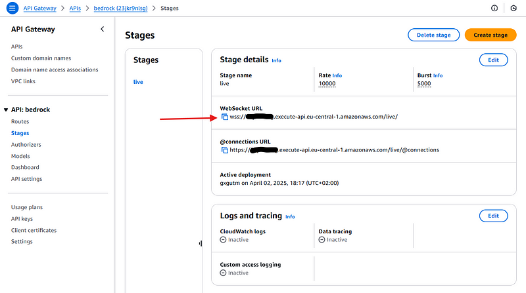Open Custom domain names

point(41,58)
